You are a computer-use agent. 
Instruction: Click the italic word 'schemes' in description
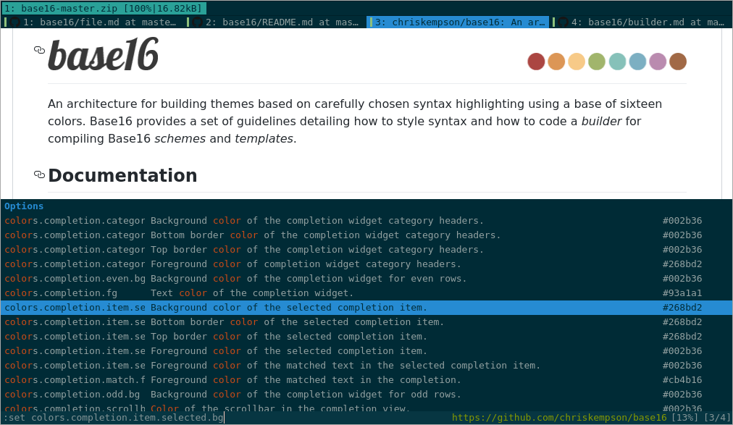[180, 139]
